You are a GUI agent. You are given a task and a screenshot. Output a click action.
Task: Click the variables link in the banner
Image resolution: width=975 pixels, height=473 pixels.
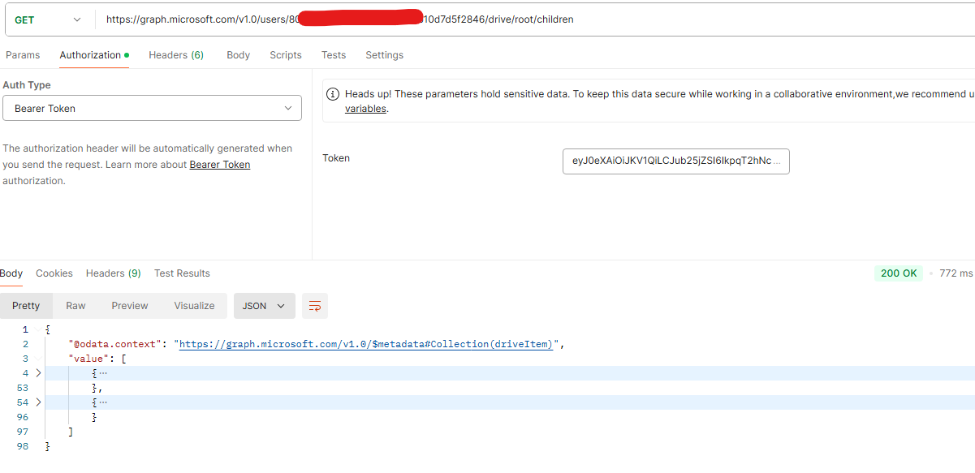coord(365,108)
